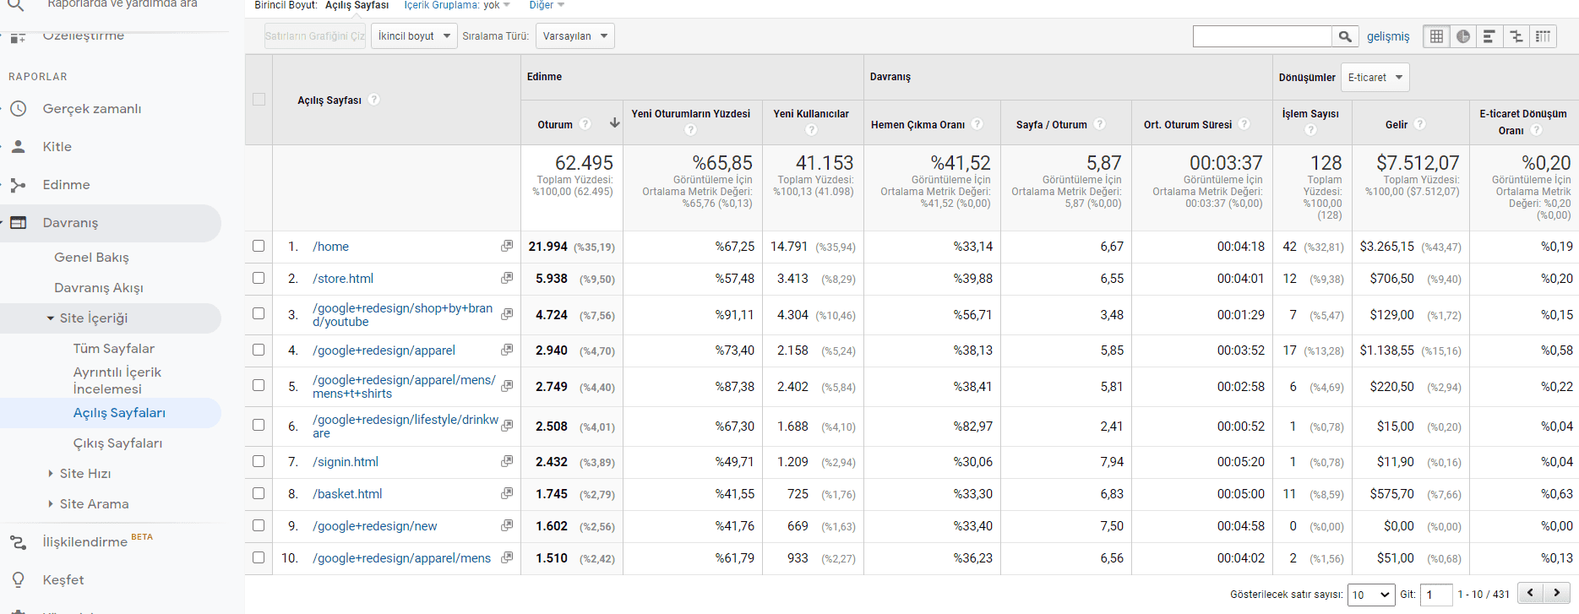Toggle the select-all checkbox in table header
The width and height of the screenshot is (1579, 614).
click(x=259, y=99)
